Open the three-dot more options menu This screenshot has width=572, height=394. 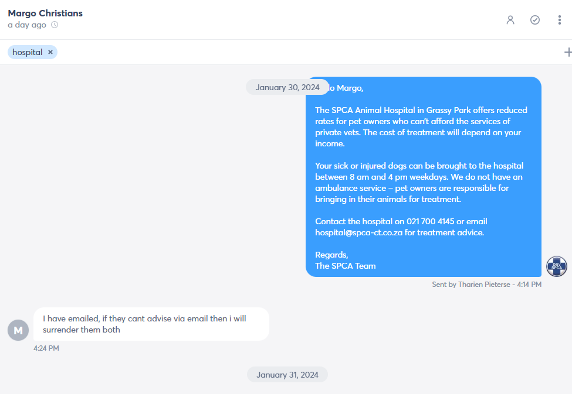(x=559, y=20)
